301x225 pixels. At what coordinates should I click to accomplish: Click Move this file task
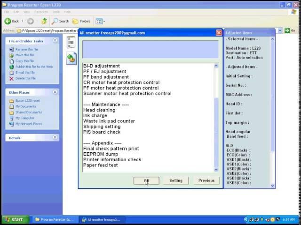point(25,55)
